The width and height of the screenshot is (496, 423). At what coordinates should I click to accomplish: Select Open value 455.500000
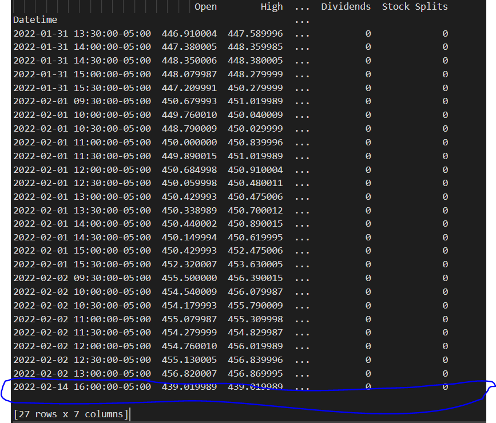189,278
